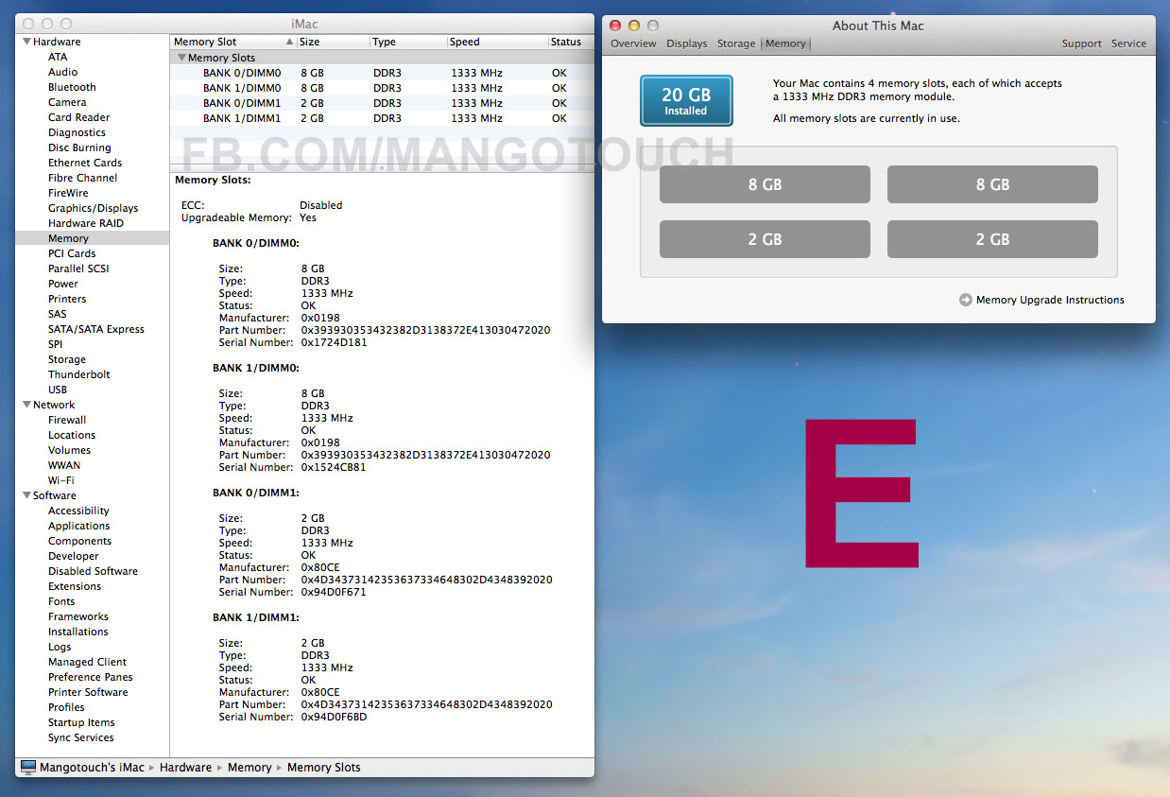
Task: Click the Size column header
Action: click(x=333, y=42)
